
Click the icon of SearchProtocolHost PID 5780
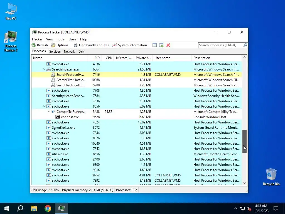[x=53, y=85]
